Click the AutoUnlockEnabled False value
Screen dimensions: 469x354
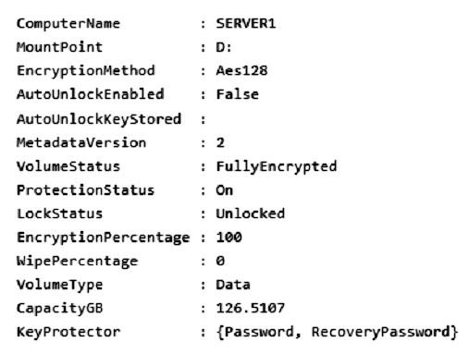238,94
